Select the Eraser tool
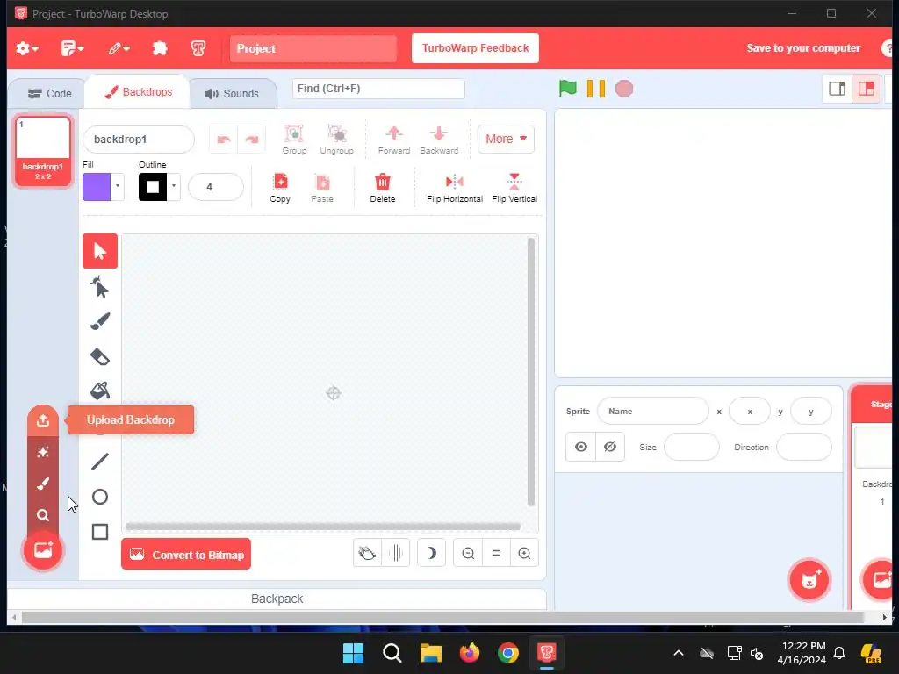Viewport: 899px width, 674px height. (x=100, y=356)
